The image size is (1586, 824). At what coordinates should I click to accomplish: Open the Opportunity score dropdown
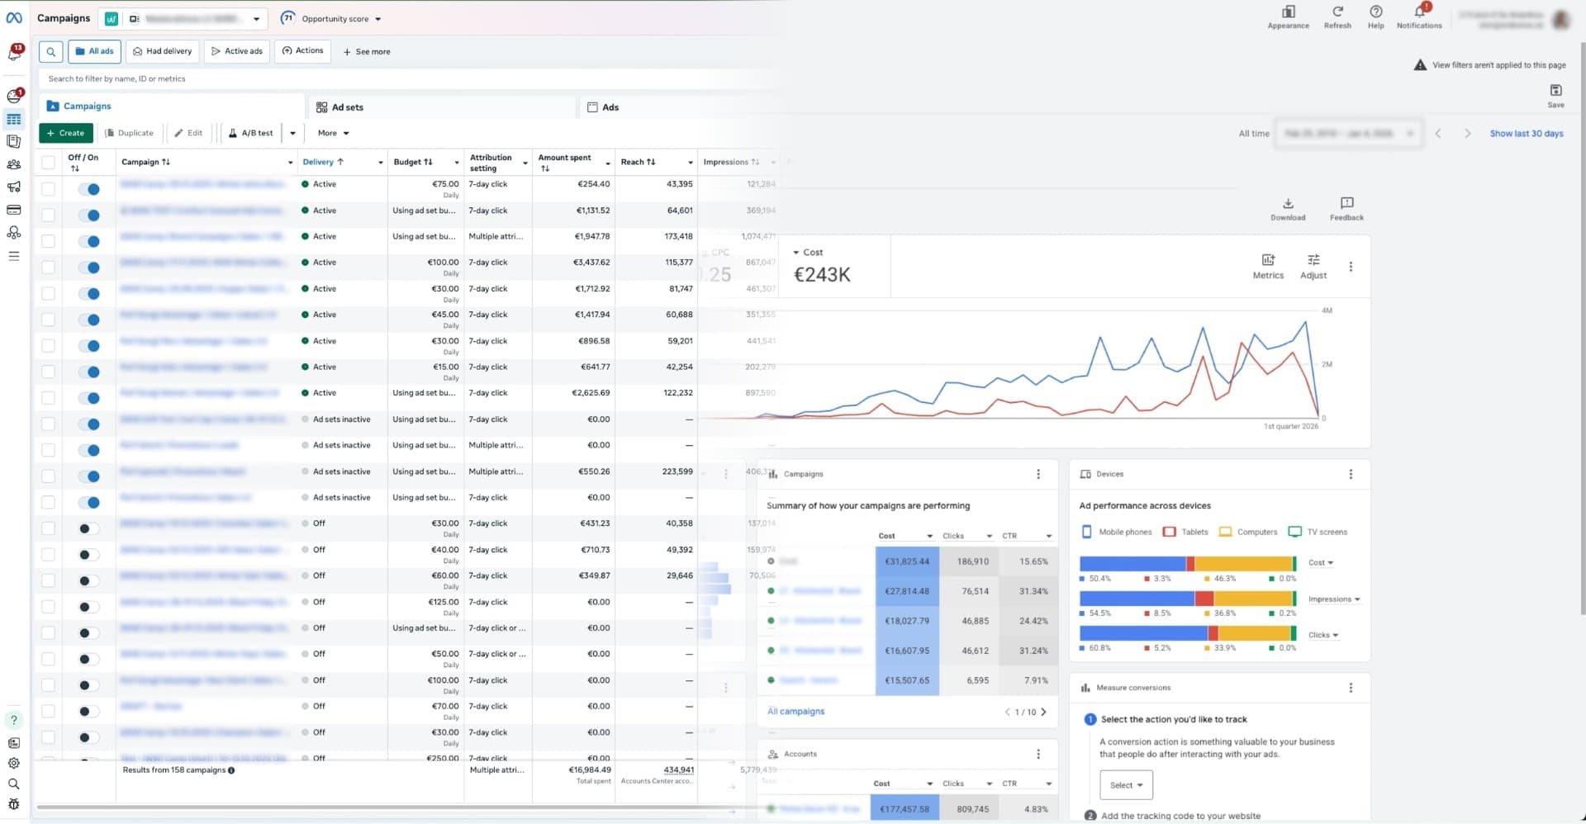pyautogui.click(x=378, y=18)
